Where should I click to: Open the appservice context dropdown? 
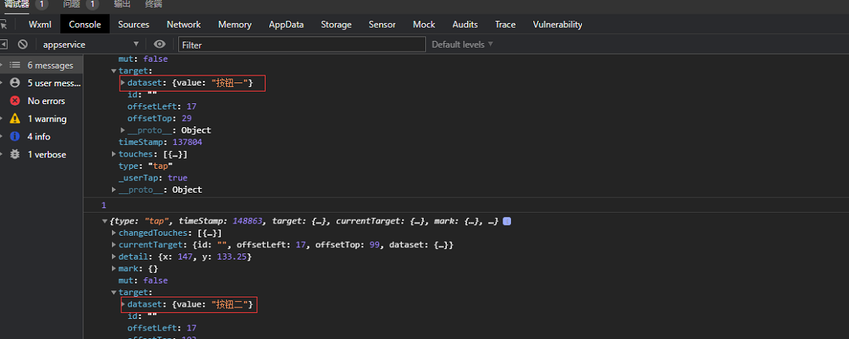pos(90,45)
